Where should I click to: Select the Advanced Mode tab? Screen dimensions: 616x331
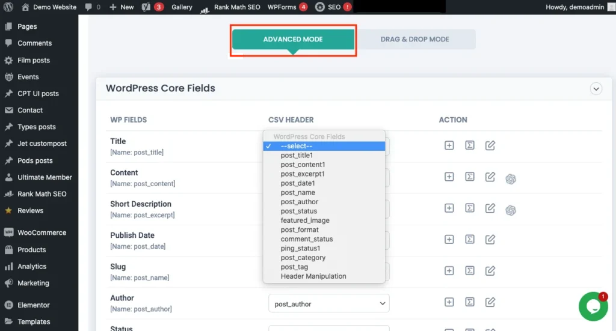coord(293,40)
